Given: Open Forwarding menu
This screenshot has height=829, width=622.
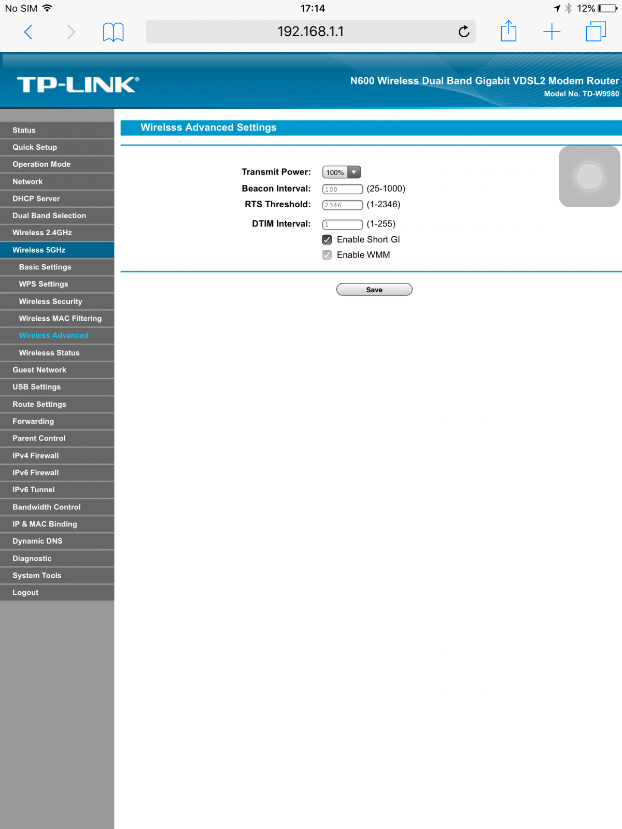Looking at the screenshot, I should click(57, 421).
